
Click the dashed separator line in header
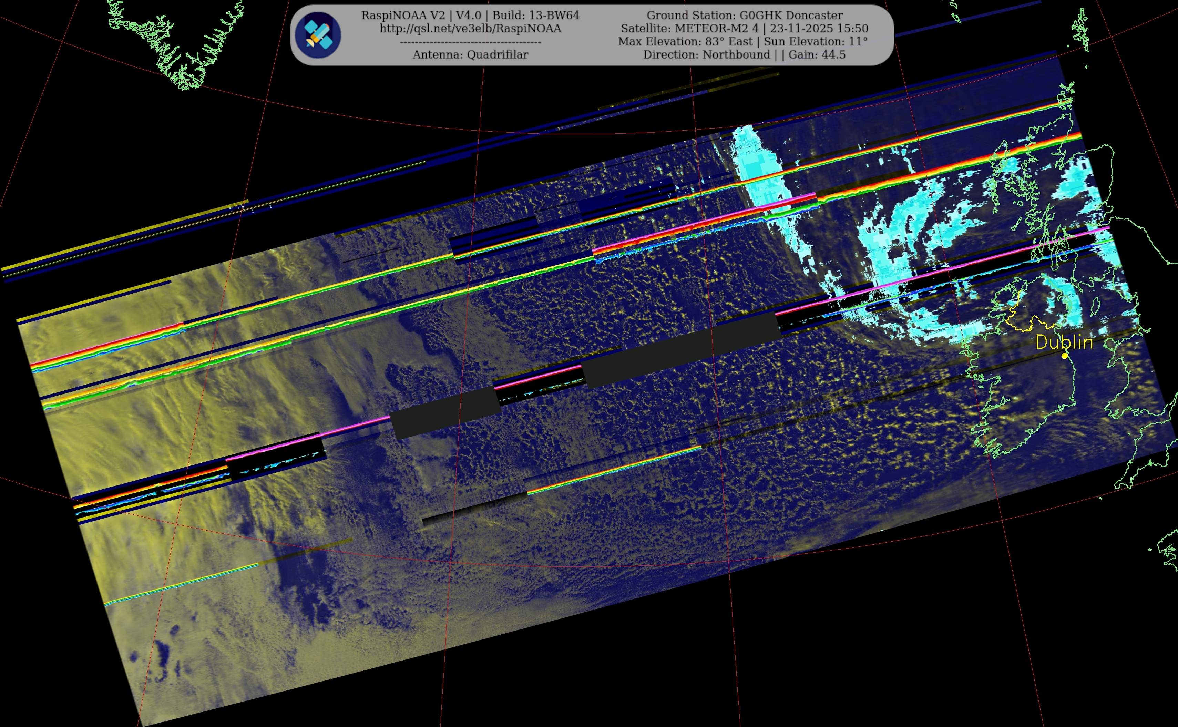click(x=470, y=42)
